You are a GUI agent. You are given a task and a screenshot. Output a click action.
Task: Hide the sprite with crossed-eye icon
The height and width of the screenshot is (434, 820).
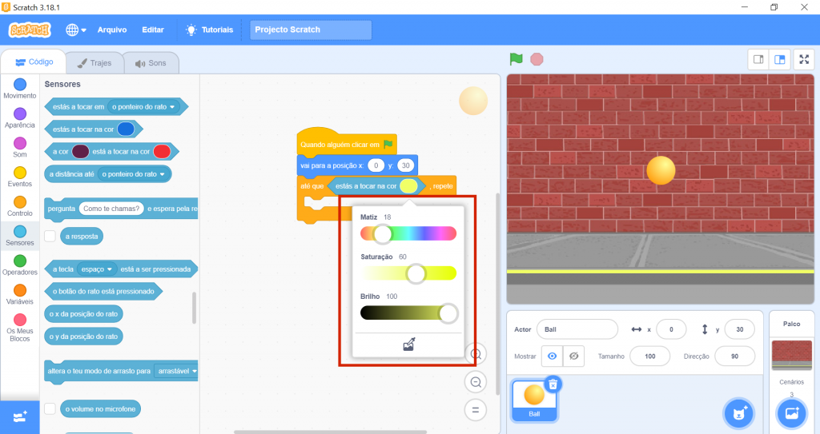tap(573, 356)
